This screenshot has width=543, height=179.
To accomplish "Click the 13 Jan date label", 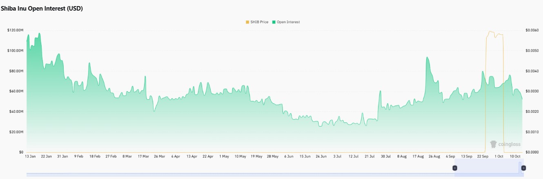I will coord(30,156).
